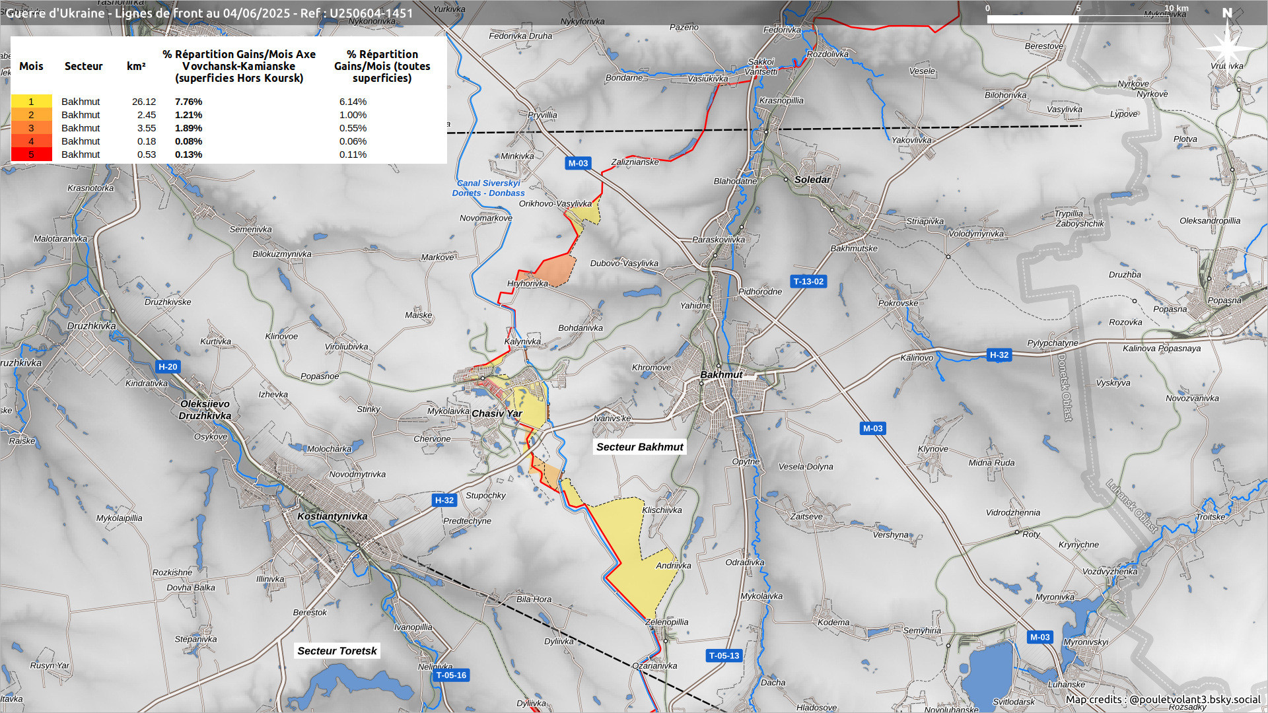Viewport: 1268px width, 713px height.
Task: Click the T-05-13 road shield
Action: [x=724, y=656]
